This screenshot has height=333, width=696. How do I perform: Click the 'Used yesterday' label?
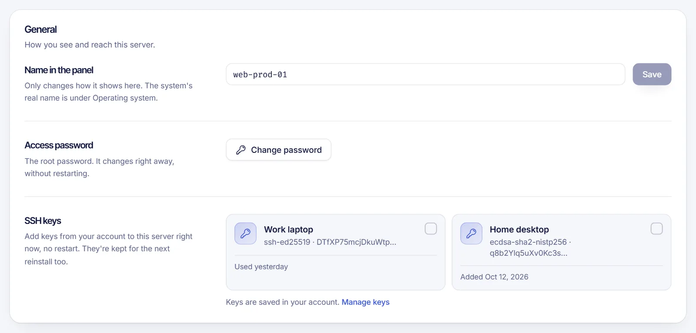[x=261, y=267]
